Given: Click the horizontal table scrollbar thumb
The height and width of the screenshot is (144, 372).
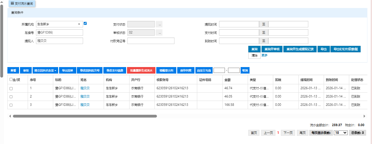Looking at the screenshot, I should 85,116.
